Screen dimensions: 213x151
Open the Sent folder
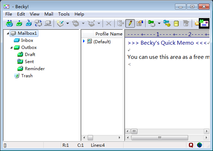tap(29, 62)
